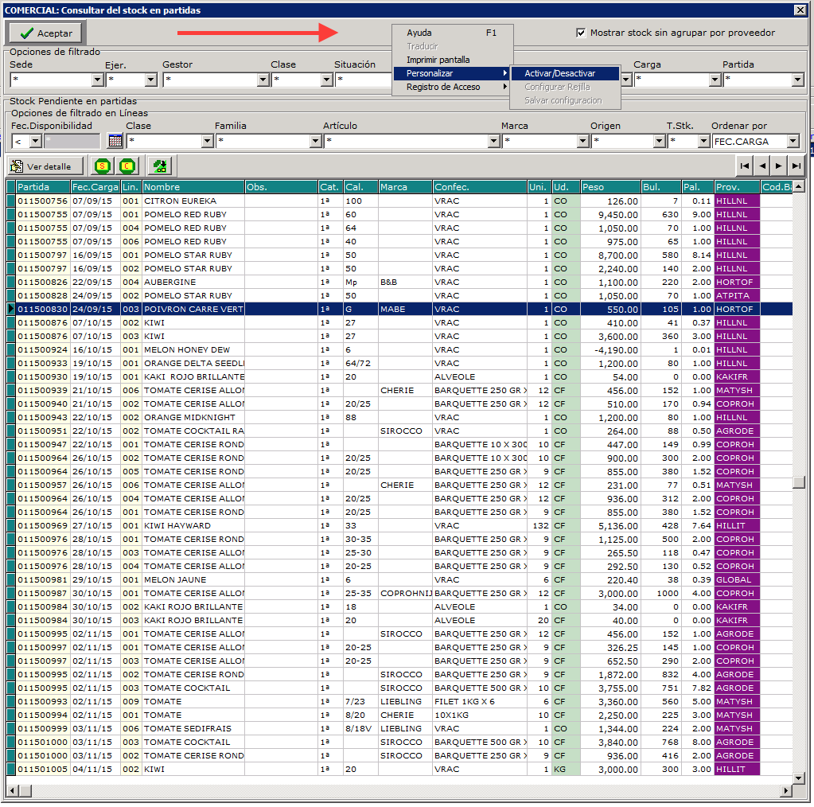Click the vertical scrollbar thumb of grid
Screen dimensions: 814x807
tap(798, 482)
